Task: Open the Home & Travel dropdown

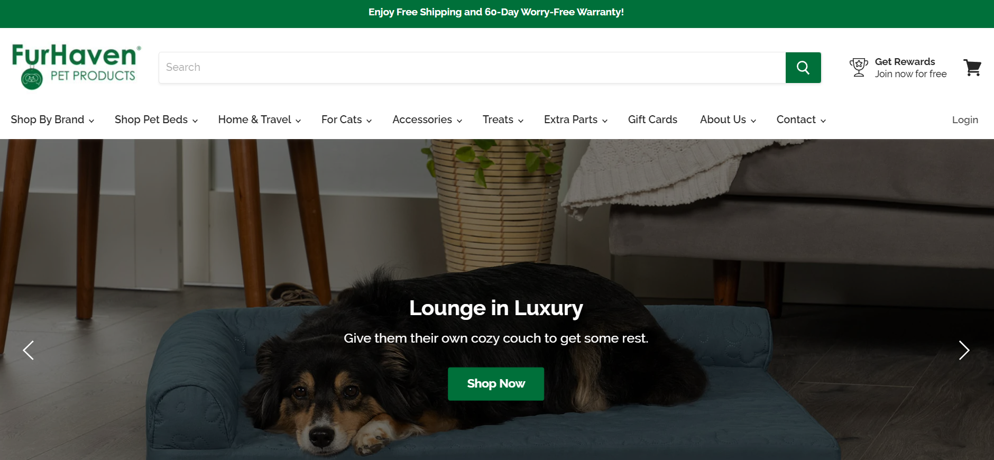Action: pyautogui.click(x=260, y=119)
